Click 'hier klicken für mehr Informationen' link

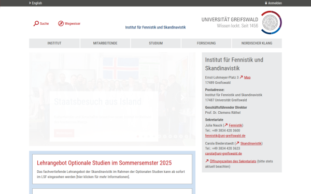(x=103, y=177)
